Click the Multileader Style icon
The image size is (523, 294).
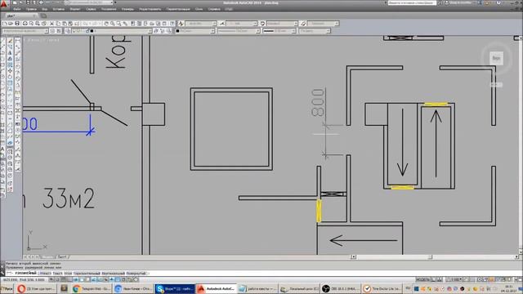pyautogui.click(x=303, y=24)
